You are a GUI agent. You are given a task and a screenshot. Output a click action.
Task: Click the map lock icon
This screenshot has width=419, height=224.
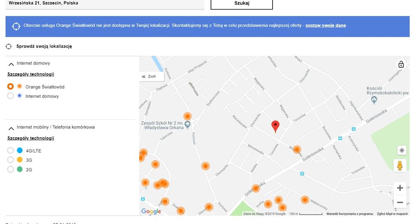click(x=401, y=64)
